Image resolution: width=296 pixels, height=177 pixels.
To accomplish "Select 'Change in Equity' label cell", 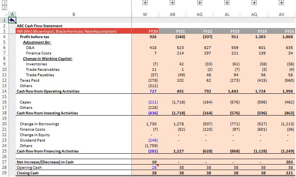I will coord(74,135).
